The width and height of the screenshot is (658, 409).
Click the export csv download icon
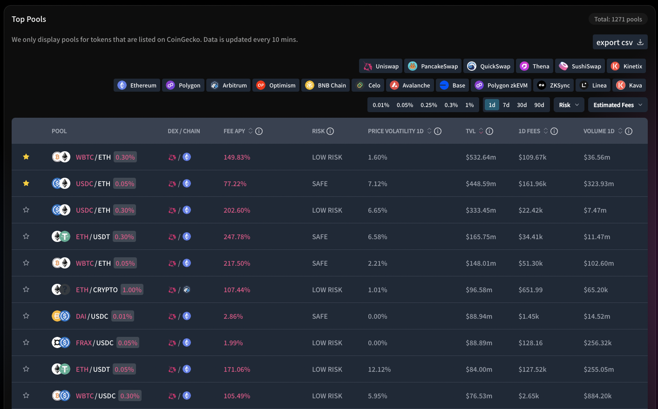click(x=640, y=42)
